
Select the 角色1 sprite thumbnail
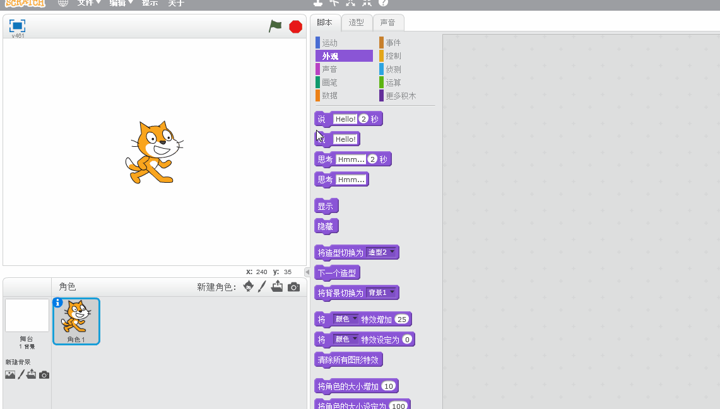click(76, 321)
